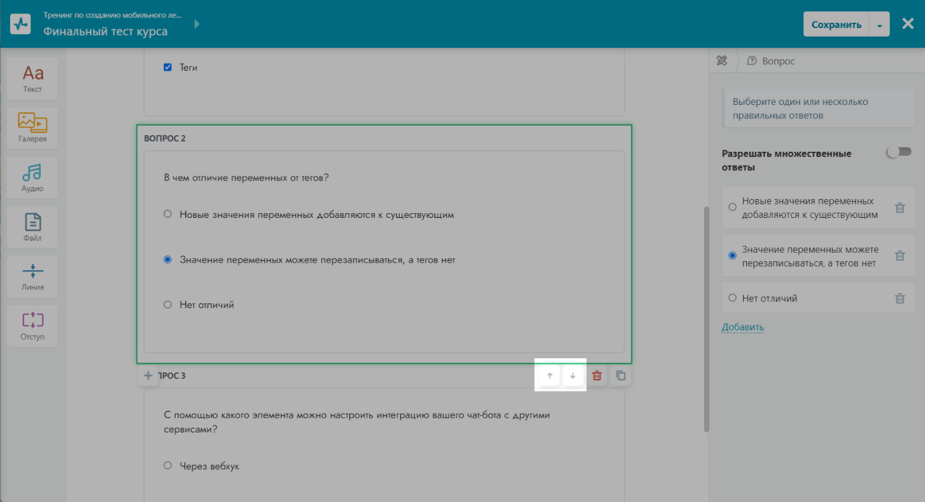Expand the arrow beside 'Финальный тест курса'
The width and height of the screenshot is (925, 502).
(x=196, y=24)
